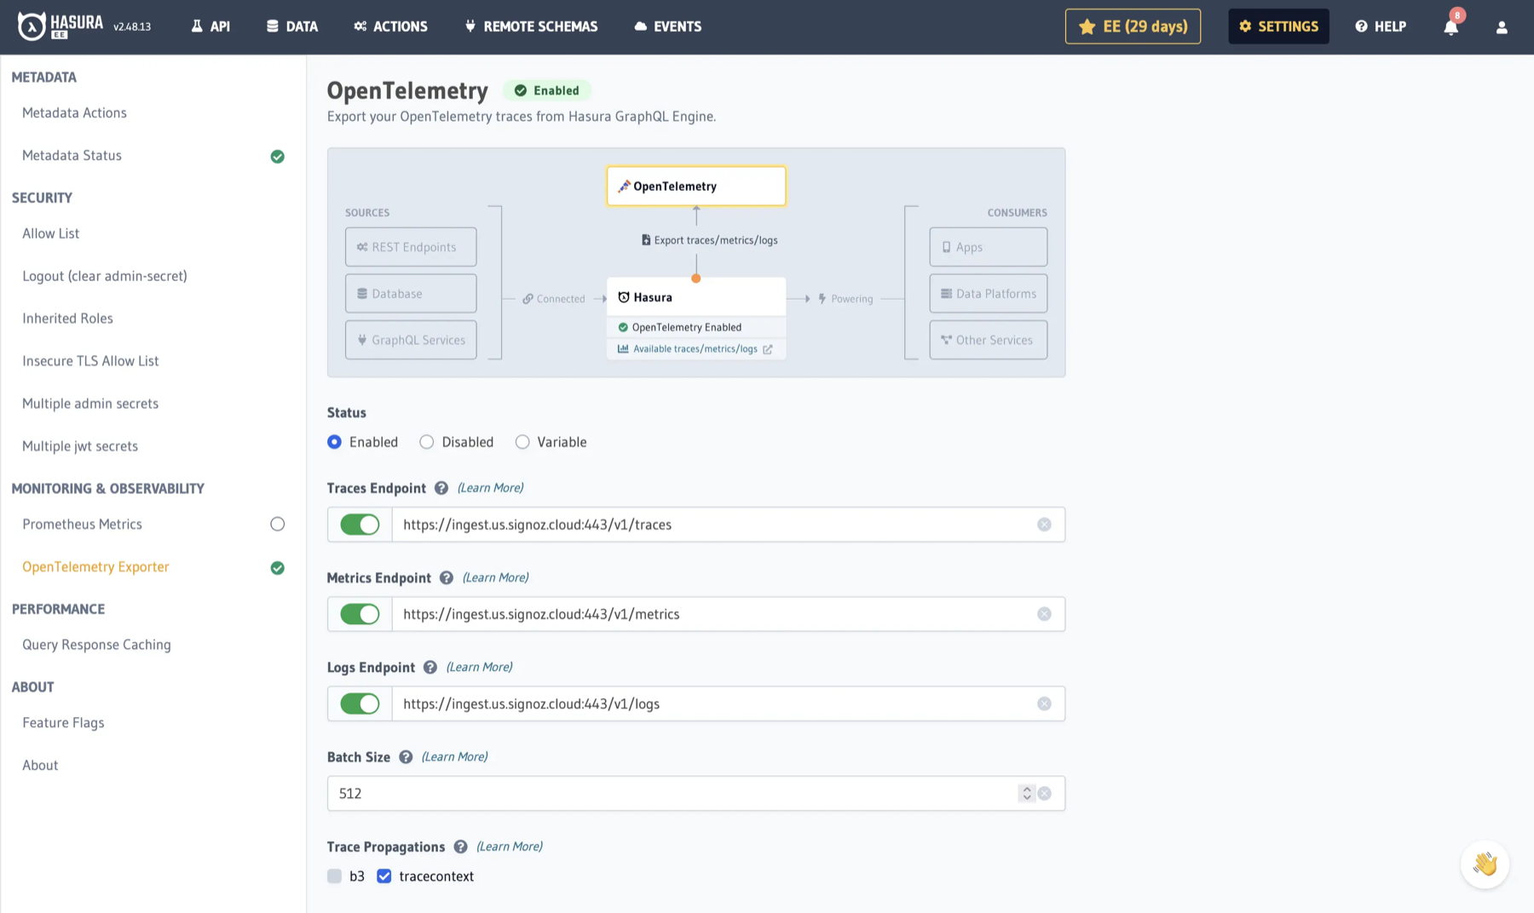Click the OpenTelemetry Exporter green check icon
The image size is (1534, 913).
(277, 567)
